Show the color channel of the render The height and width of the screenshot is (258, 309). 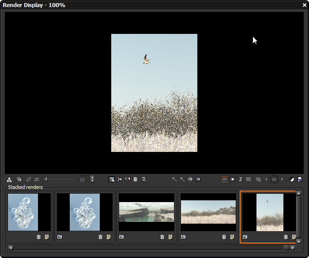point(224,179)
